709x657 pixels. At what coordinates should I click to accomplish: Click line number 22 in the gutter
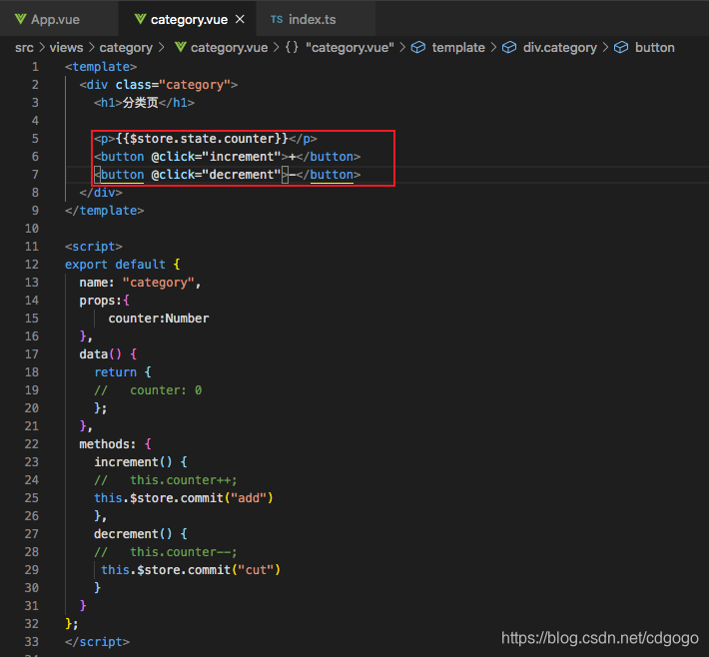pos(32,444)
